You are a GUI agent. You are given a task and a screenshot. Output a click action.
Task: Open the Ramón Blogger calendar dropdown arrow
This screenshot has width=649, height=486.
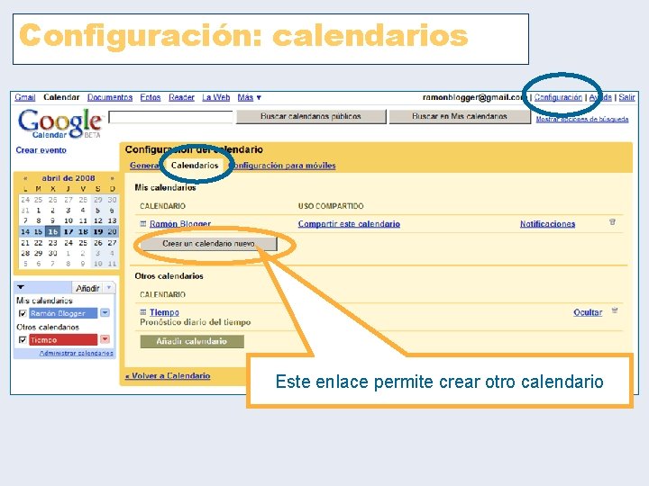click(x=105, y=313)
